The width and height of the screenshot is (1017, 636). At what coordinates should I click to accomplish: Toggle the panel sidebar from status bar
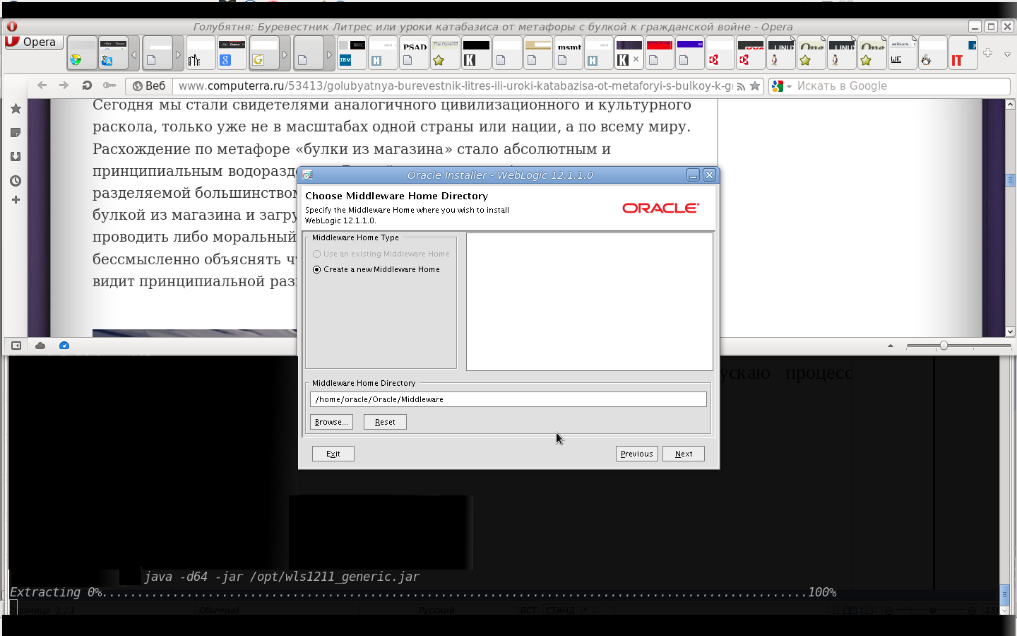tap(16, 346)
